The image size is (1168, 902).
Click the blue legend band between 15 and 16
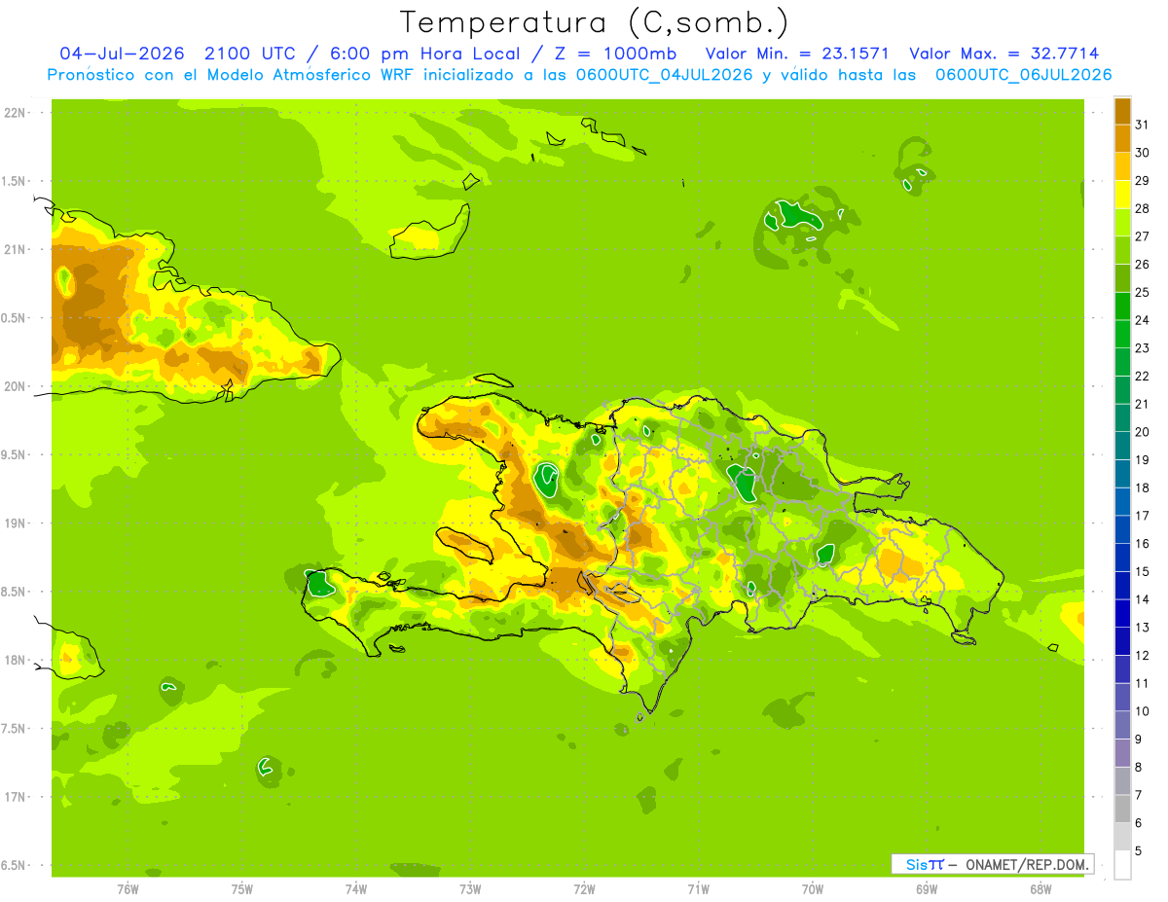coord(1122,558)
